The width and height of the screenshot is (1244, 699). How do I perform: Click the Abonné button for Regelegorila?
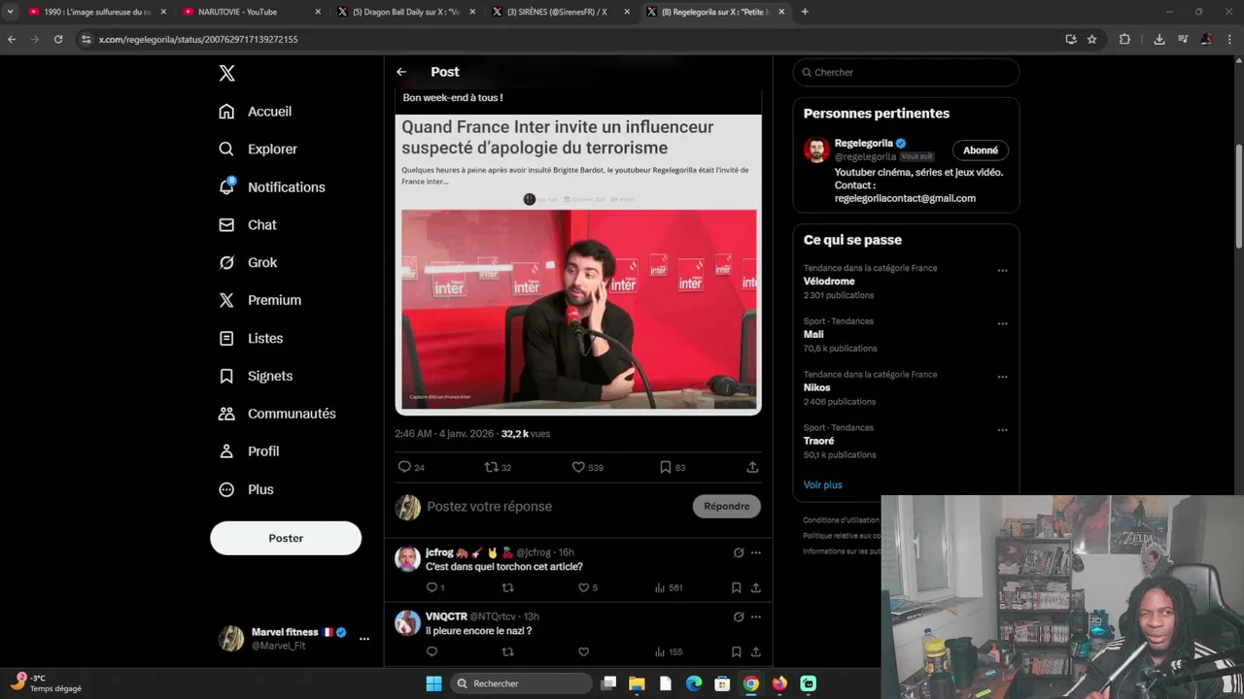[981, 150]
